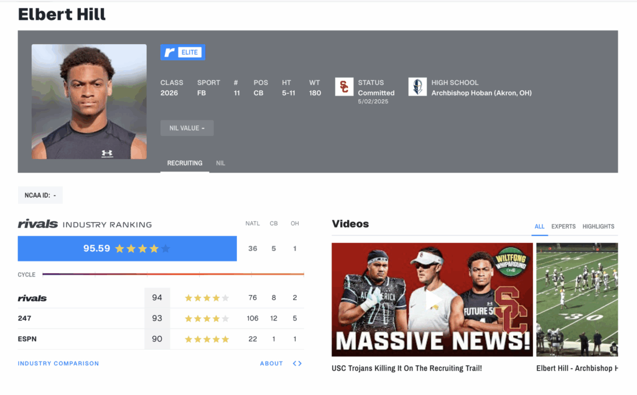The image size is (637, 395).
Task: Click the cycle ranking timeline bar
Action: pyautogui.click(x=173, y=274)
